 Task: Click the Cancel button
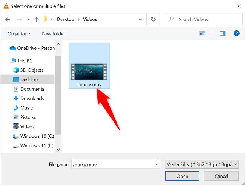tap(221, 176)
